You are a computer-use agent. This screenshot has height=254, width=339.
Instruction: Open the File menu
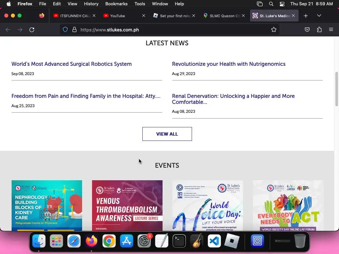pyautogui.click(x=43, y=4)
